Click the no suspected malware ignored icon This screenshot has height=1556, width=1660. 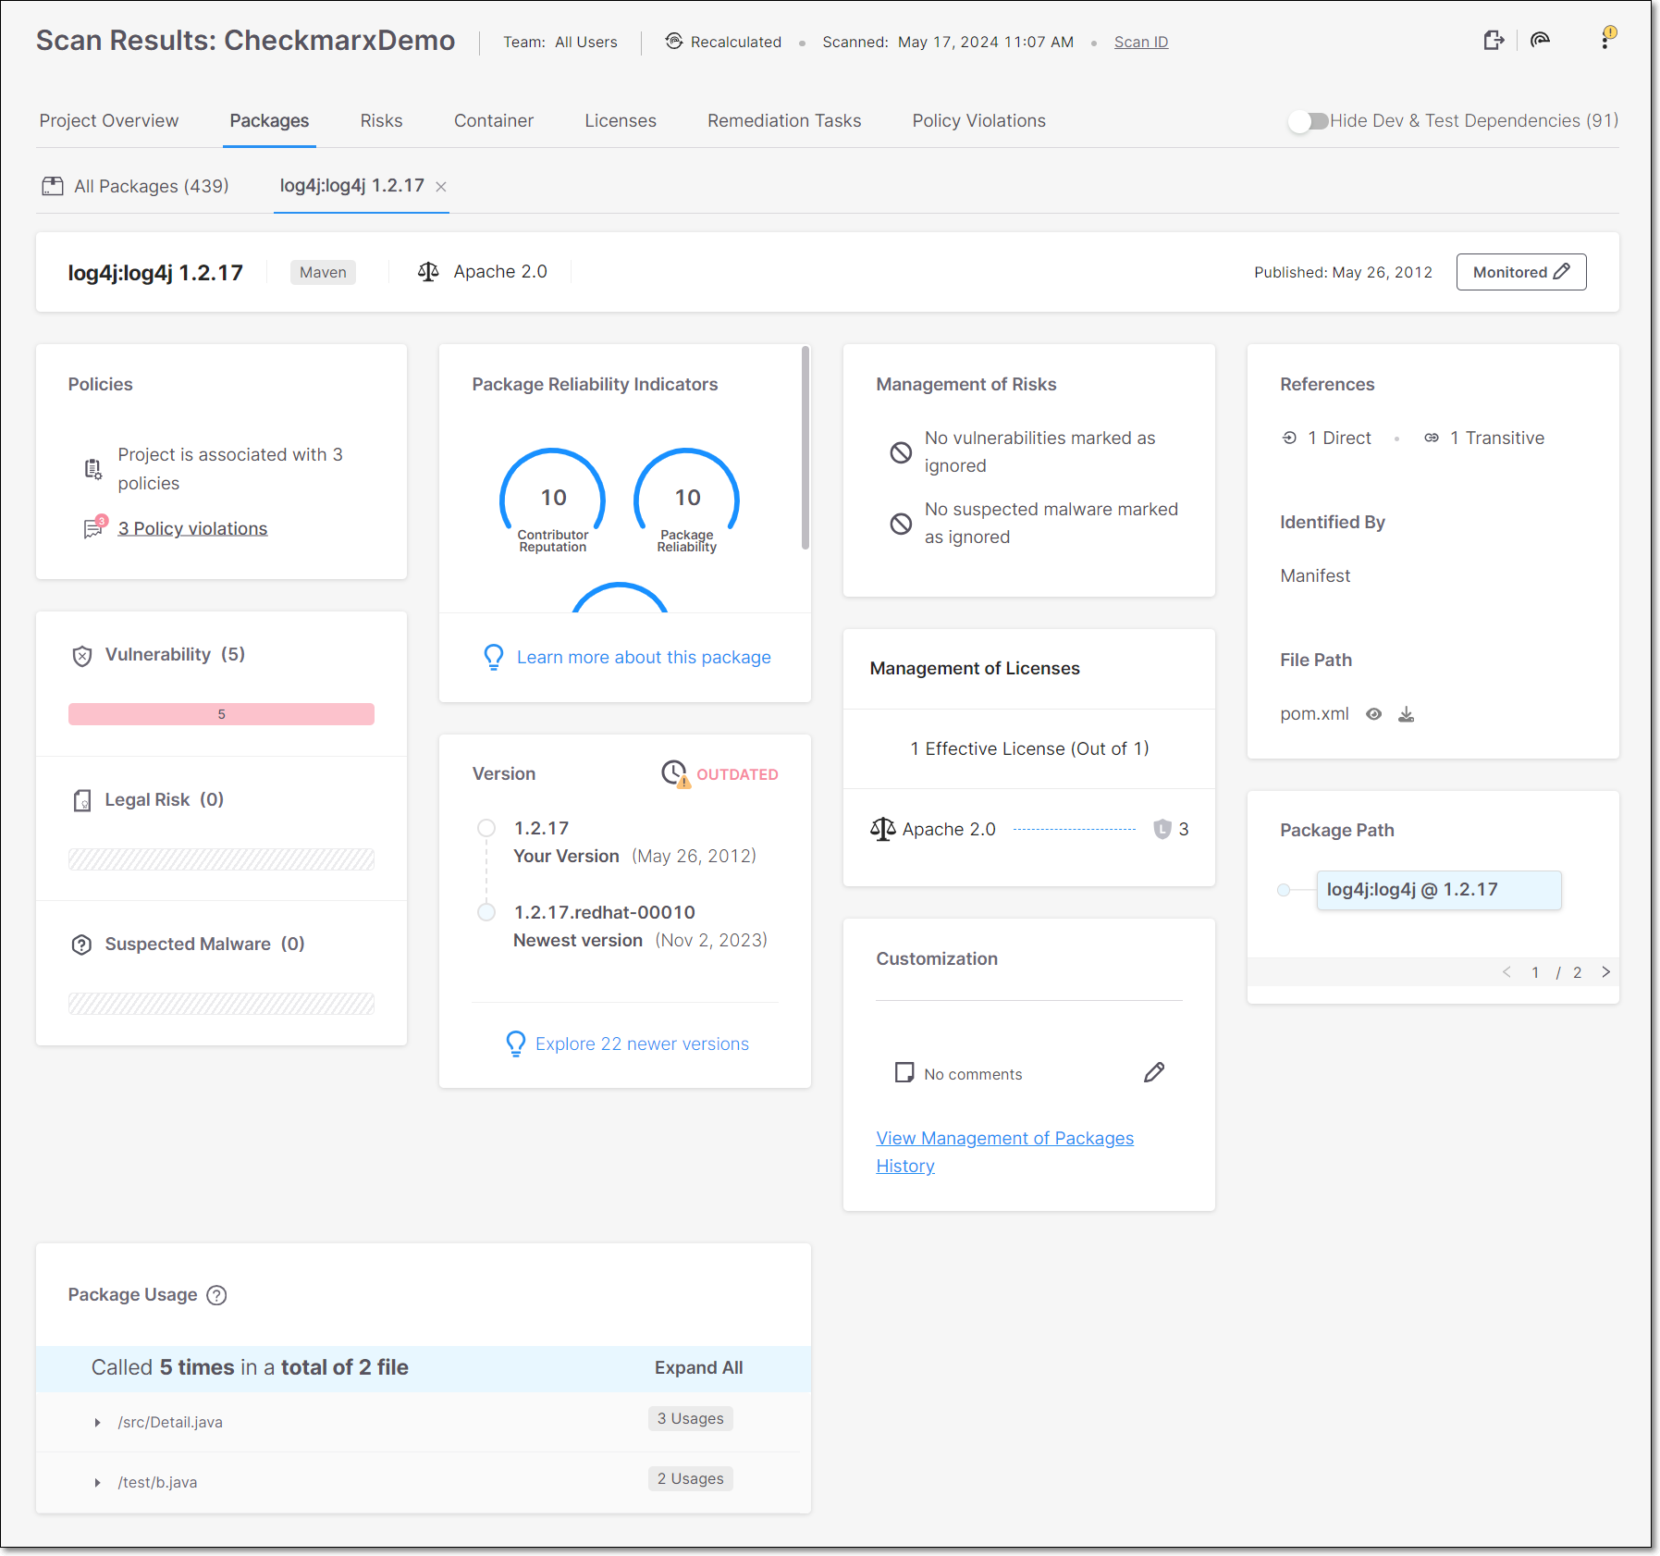(901, 524)
